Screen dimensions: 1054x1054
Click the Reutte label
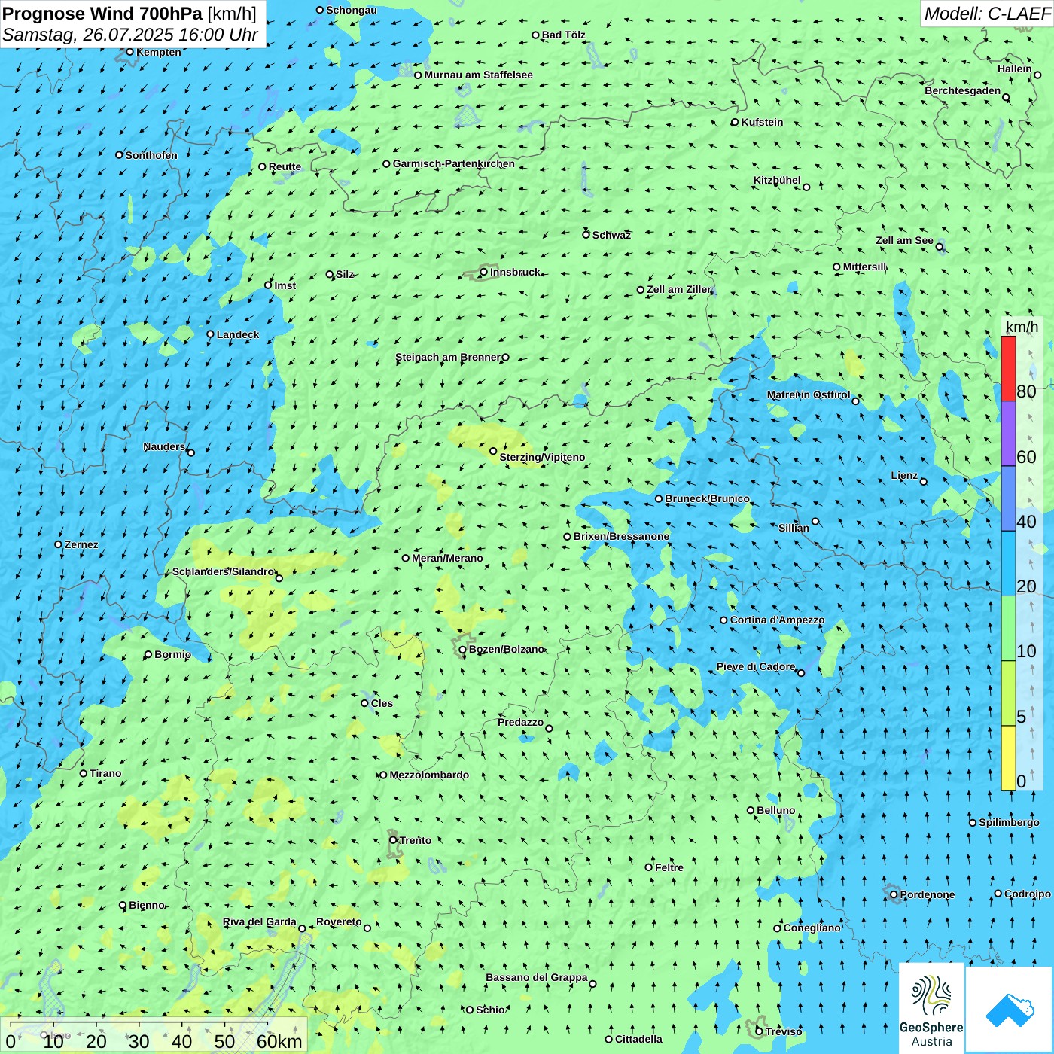point(285,166)
